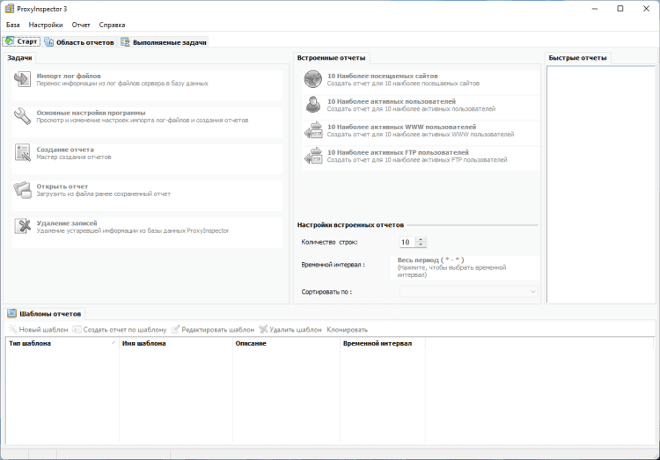
Task: Click the FTP icon for FTP users report
Action: (x=313, y=156)
